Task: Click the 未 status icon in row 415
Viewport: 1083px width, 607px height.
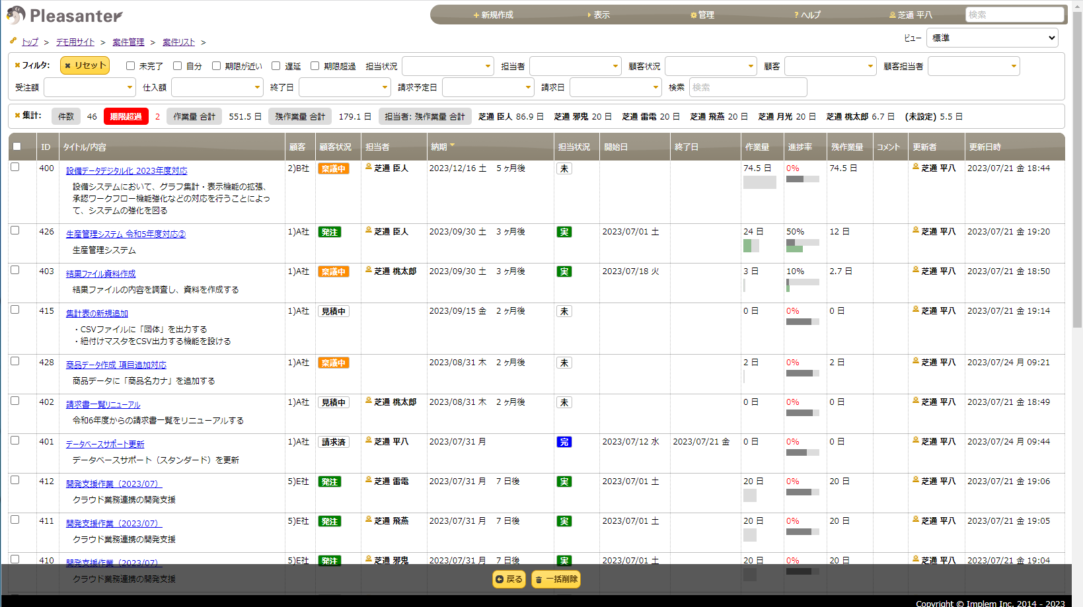Action: (564, 311)
